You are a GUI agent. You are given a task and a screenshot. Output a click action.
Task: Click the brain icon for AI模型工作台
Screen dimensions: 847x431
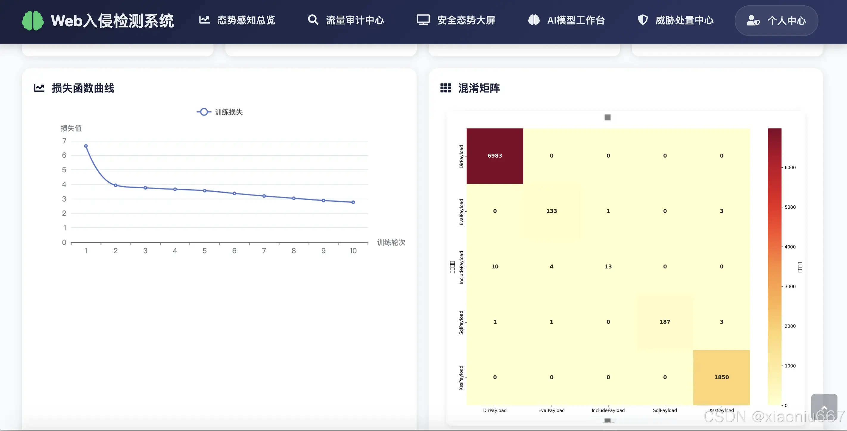534,20
